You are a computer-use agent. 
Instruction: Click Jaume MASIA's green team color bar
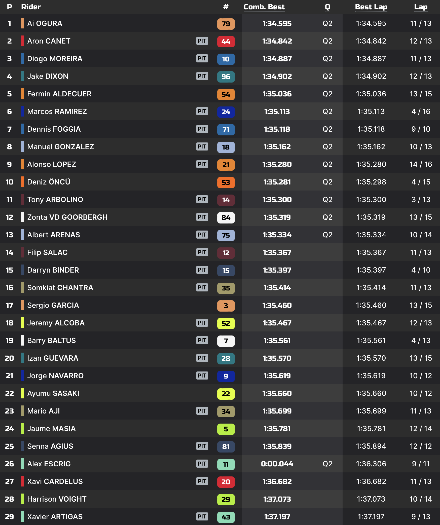click(x=22, y=428)
